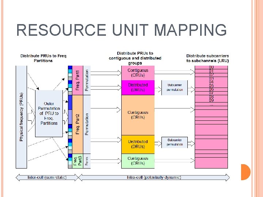The image size is (263, 197).
Task: Click the pink "Contiguous (CRUs)" block
Action: [138, 73]
